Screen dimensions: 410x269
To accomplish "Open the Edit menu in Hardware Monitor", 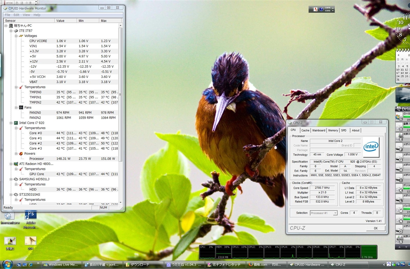I will (x=16, y=15).
